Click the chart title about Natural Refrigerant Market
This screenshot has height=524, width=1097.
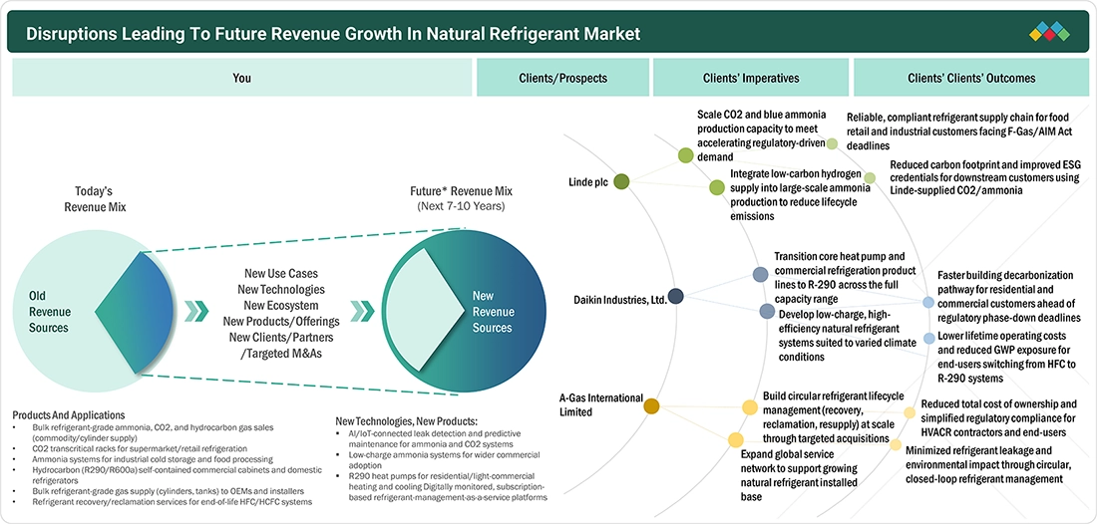[333, 34]
